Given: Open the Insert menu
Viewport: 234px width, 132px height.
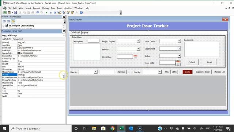Looking at the screenshot, I should [x=28, y=8].
